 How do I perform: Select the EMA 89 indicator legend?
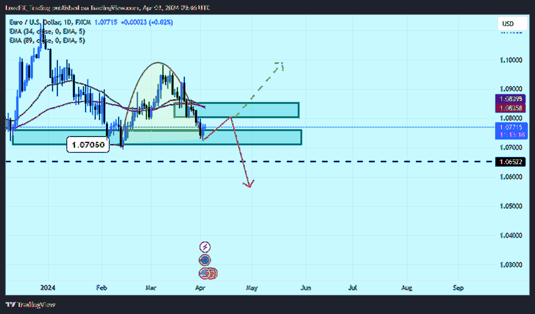(x=47, y=41)
